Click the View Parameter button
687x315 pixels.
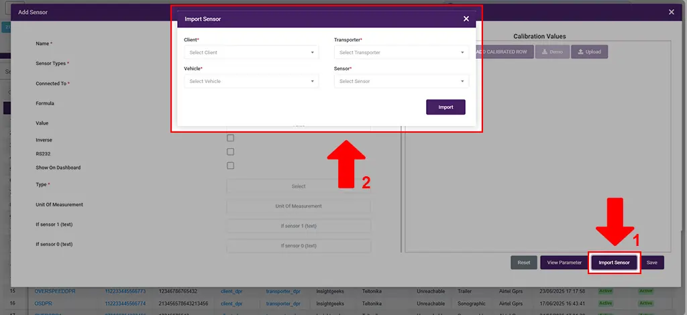[x=564, y=263]
